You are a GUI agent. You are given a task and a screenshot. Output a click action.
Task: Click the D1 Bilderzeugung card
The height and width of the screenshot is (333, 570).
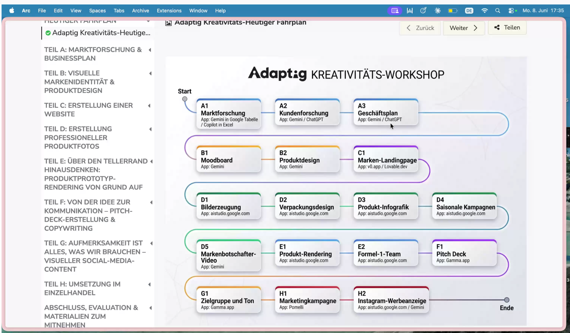[x=229, y=206]
